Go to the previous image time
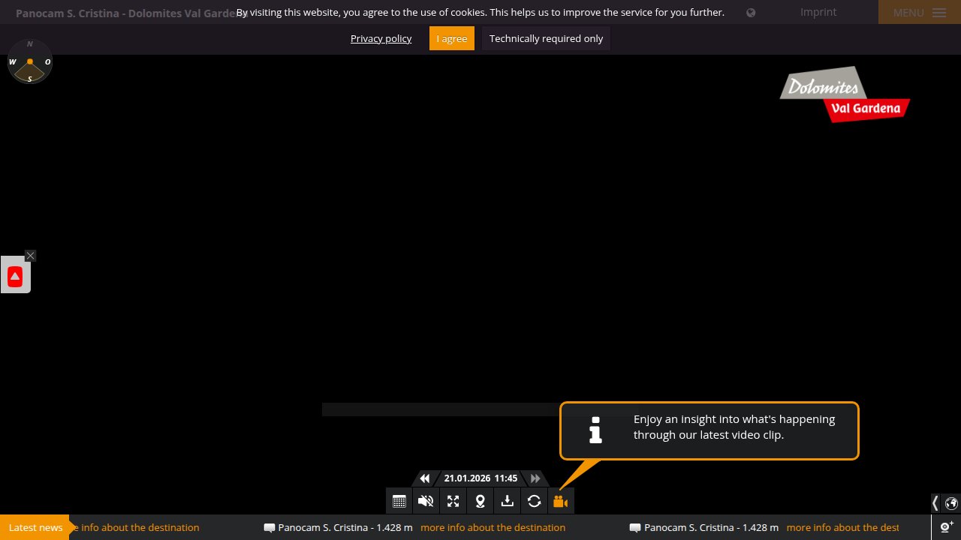The image size is (961, 540). pyautogui.click(x=425, y=478)
